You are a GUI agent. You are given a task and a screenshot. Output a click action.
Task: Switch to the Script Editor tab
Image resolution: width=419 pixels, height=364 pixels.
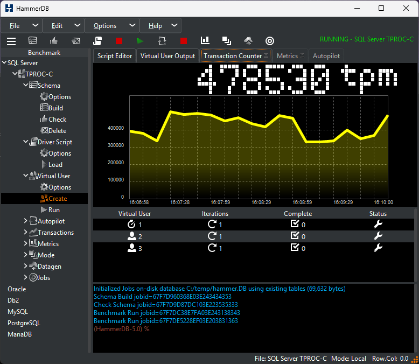pyautogui.click(x=115, y=56)
